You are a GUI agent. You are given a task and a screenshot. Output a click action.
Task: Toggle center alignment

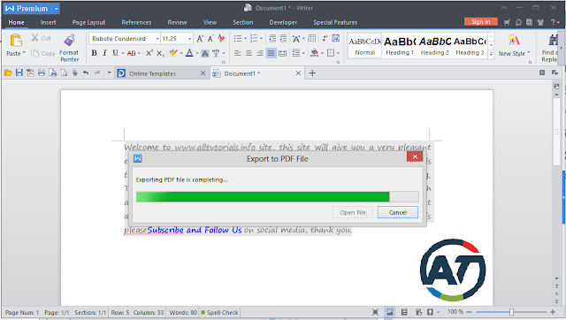click(x=249, y=53)
